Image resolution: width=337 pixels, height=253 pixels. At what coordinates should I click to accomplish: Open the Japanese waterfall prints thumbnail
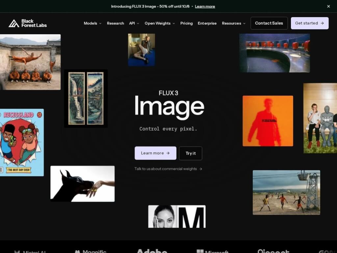coord(86,98)
